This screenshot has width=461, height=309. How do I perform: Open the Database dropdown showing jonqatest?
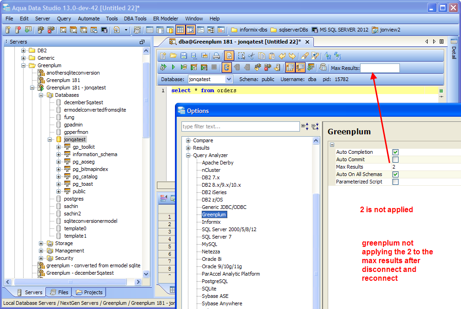coord(229,79)
